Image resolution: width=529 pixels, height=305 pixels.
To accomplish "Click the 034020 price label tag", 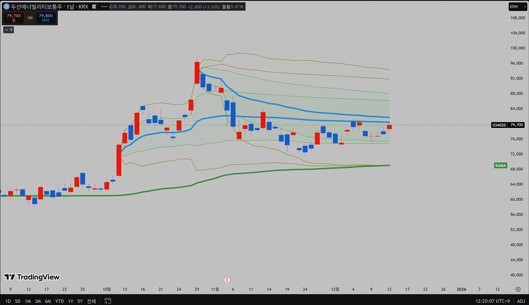I will click(x=499, y=125).
